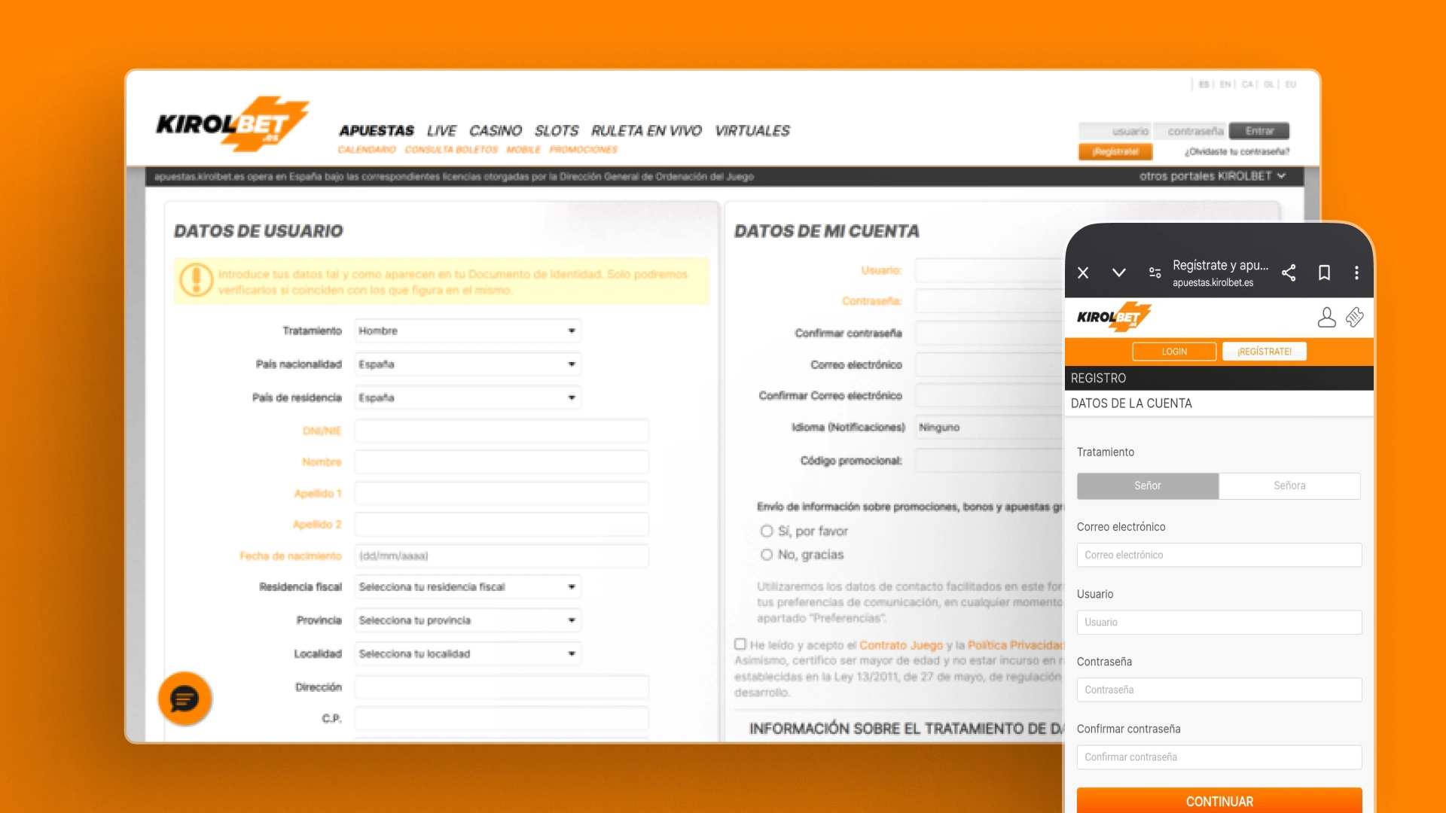Click '¿Olvidaste tu contraseña?' link
1446x813 pixels.
point(1237,151)
